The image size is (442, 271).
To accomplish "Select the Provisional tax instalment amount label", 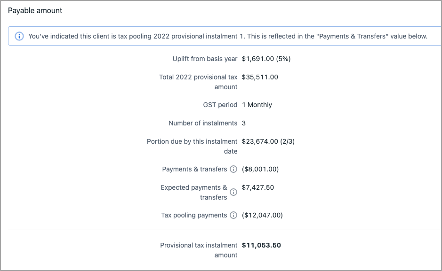I will [x=199, y=250].
